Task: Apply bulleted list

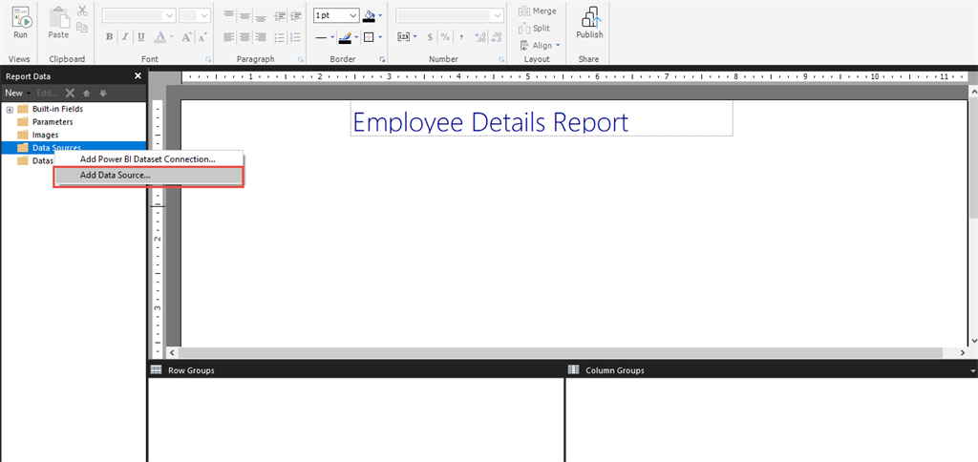Action: pos(280,37)
